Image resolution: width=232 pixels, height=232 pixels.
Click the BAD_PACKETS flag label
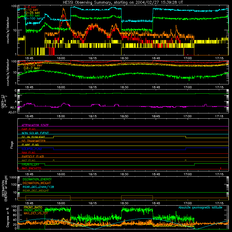[31, 168]
